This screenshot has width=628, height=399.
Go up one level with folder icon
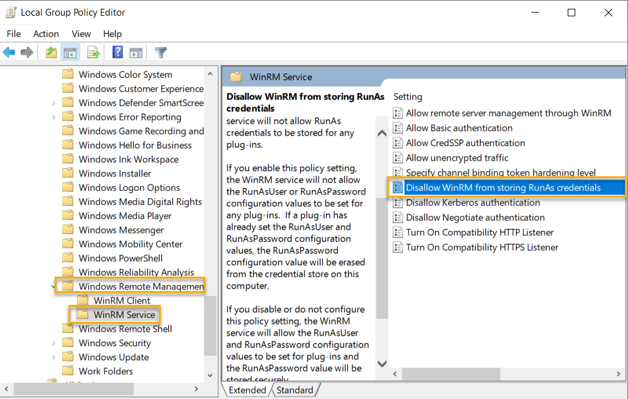[x=51, y=53]
